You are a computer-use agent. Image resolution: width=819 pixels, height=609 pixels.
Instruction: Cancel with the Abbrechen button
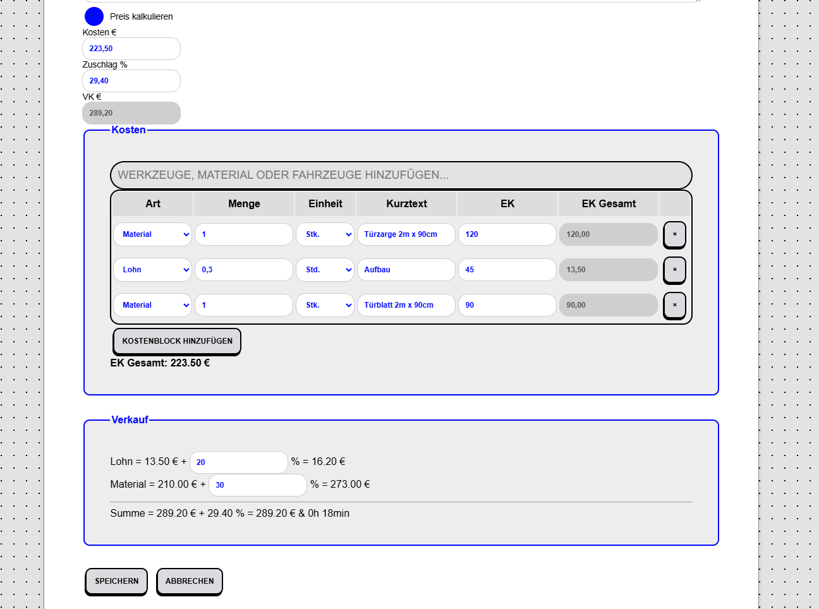(190, 581)
